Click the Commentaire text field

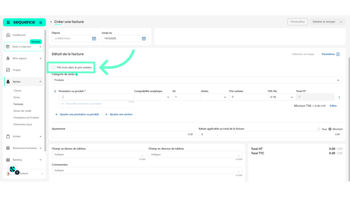(147, 171)
